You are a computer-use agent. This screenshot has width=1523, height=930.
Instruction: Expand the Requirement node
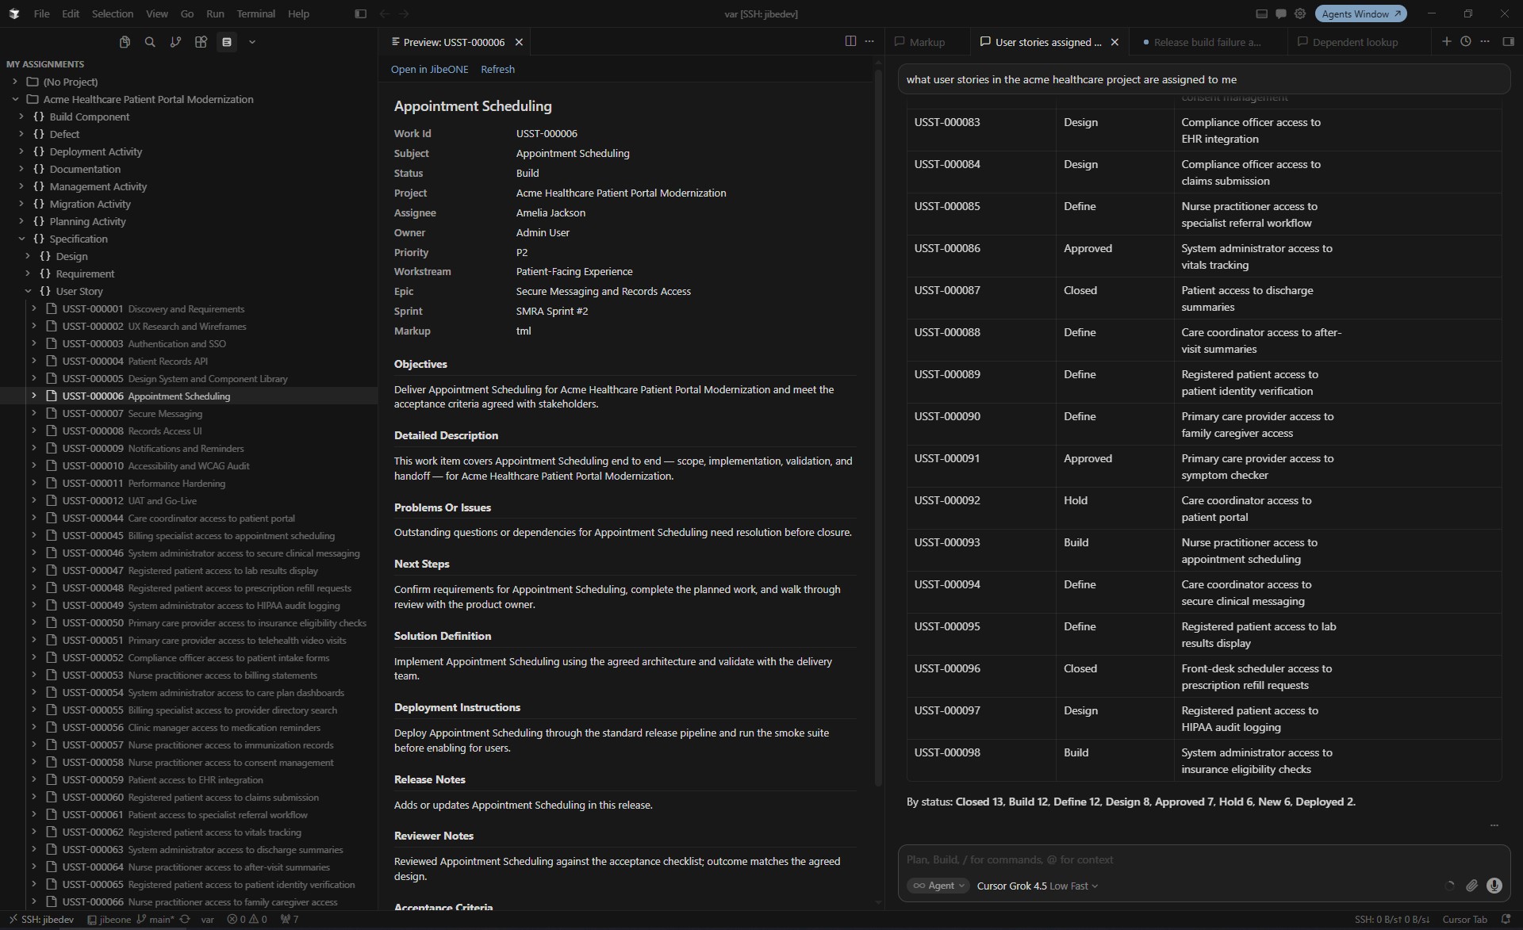point(28,274)
